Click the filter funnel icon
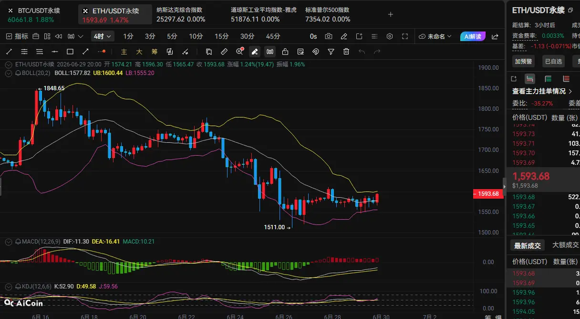The height and width of the screenshot is (319, 580). [x=331, y=52]
